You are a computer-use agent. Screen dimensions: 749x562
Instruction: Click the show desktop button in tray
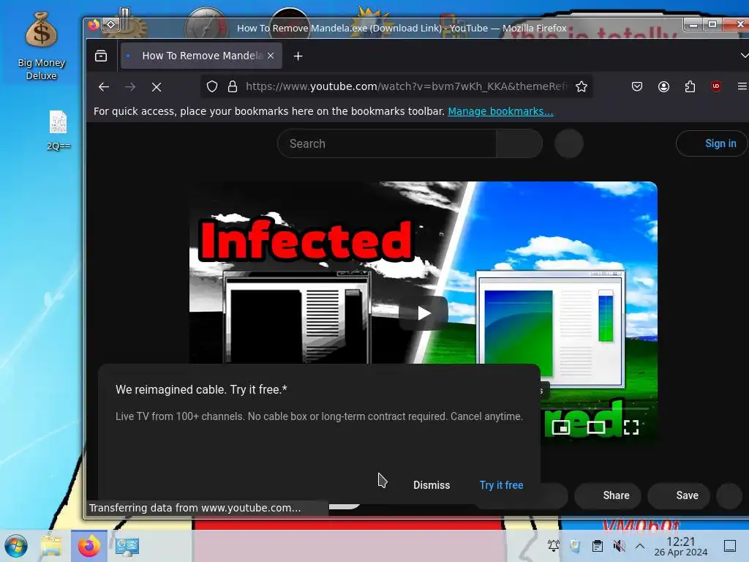pos(730,546)
